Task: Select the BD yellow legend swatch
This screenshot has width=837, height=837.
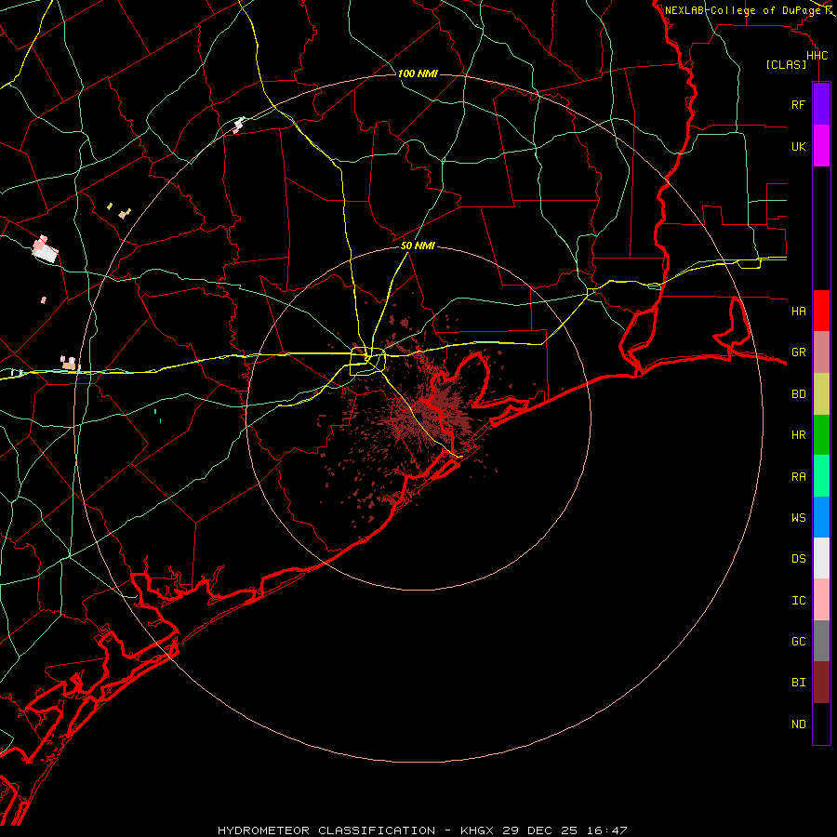Action: click(821, 394)
